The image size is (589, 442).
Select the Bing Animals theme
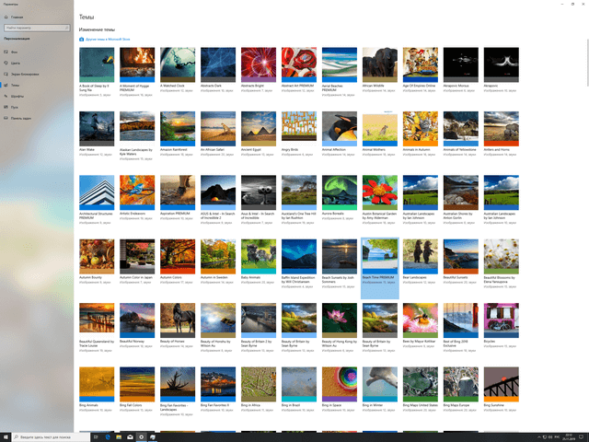tap(97, 384)
